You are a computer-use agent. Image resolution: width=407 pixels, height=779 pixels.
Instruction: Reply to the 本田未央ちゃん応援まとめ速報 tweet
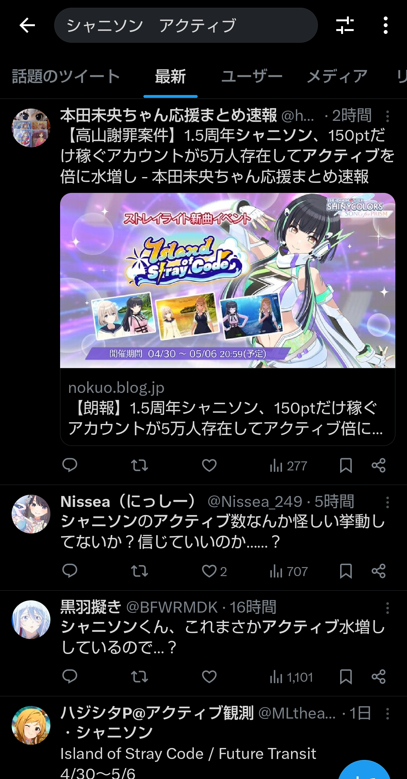[x=69, y=465]
